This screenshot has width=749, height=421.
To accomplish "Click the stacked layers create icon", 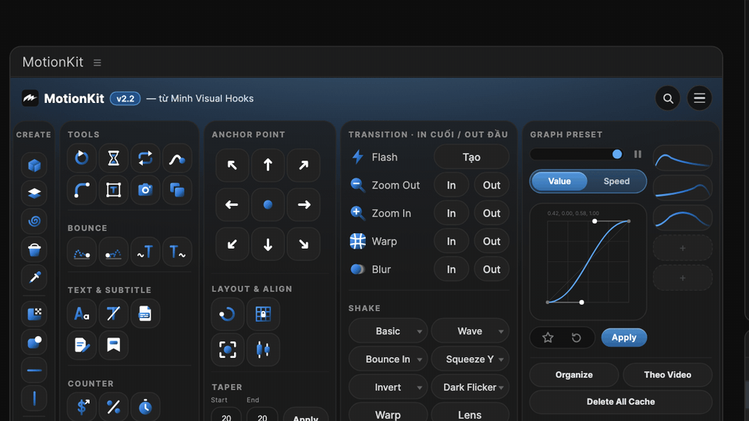I will pos(34,193).
